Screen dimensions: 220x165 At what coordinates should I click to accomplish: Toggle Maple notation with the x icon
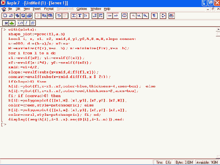(x=6, y=23)
